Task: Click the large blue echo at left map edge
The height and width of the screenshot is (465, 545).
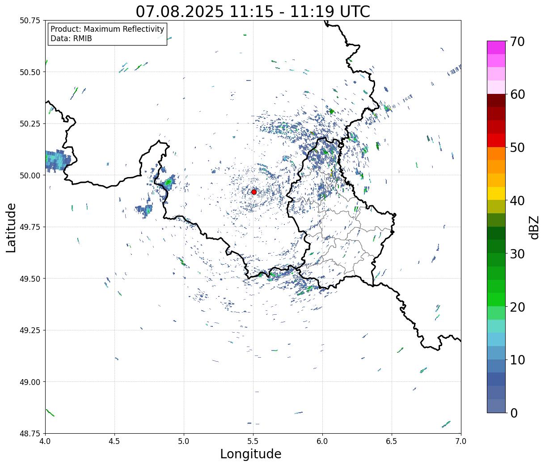Action: click(x=57, y=161)
